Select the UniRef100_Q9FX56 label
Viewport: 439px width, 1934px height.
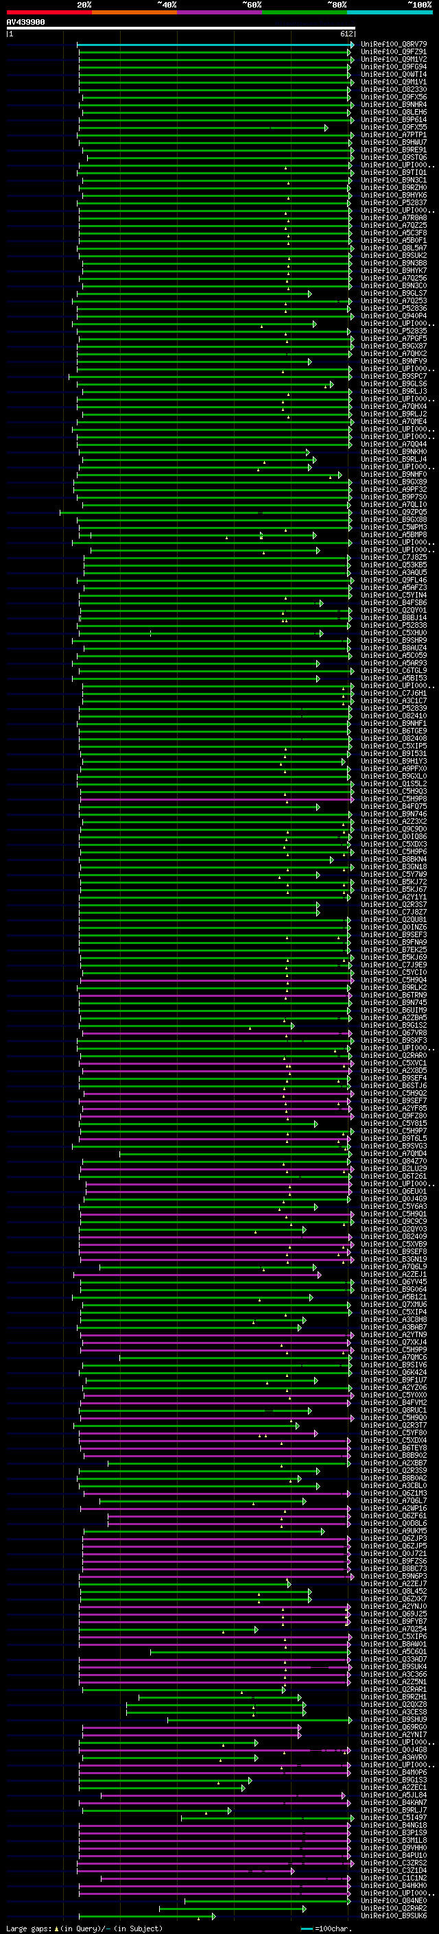tap(394, 97)
